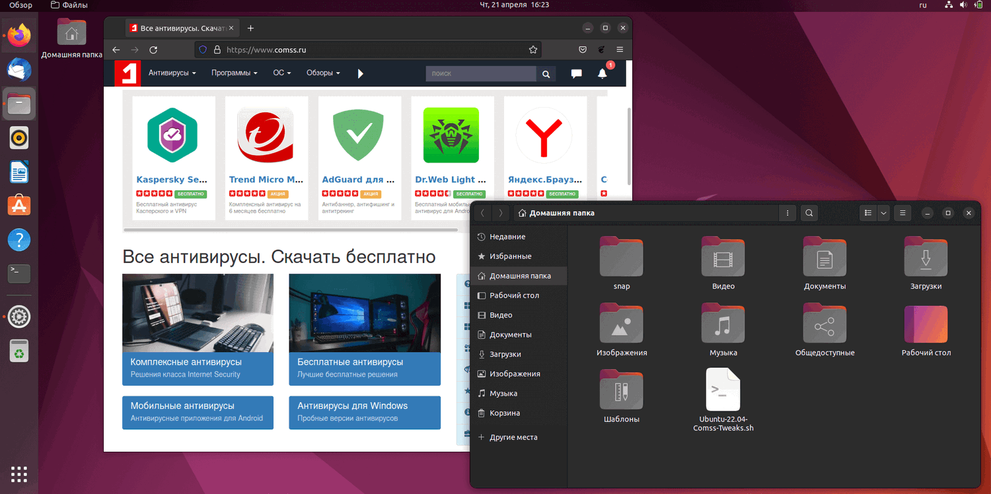991x494 pixels.
Task: Open Rhythmbox music player in the dock
Action: click(19, 138)
